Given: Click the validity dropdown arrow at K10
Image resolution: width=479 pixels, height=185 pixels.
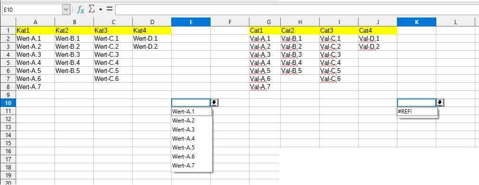Looking at the screenshot, I should [x=440, y=103].
